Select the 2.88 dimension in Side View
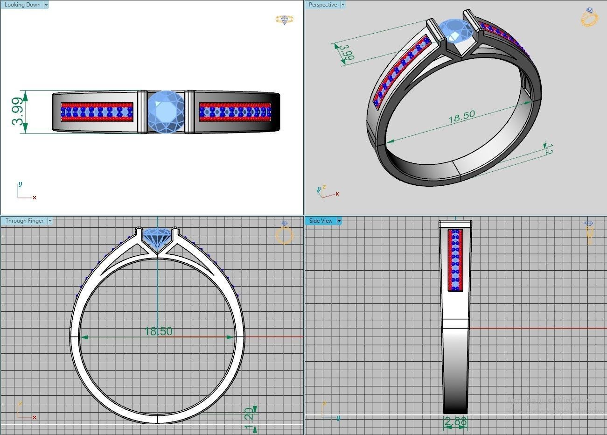607x435 pixels. pos(455,421)
